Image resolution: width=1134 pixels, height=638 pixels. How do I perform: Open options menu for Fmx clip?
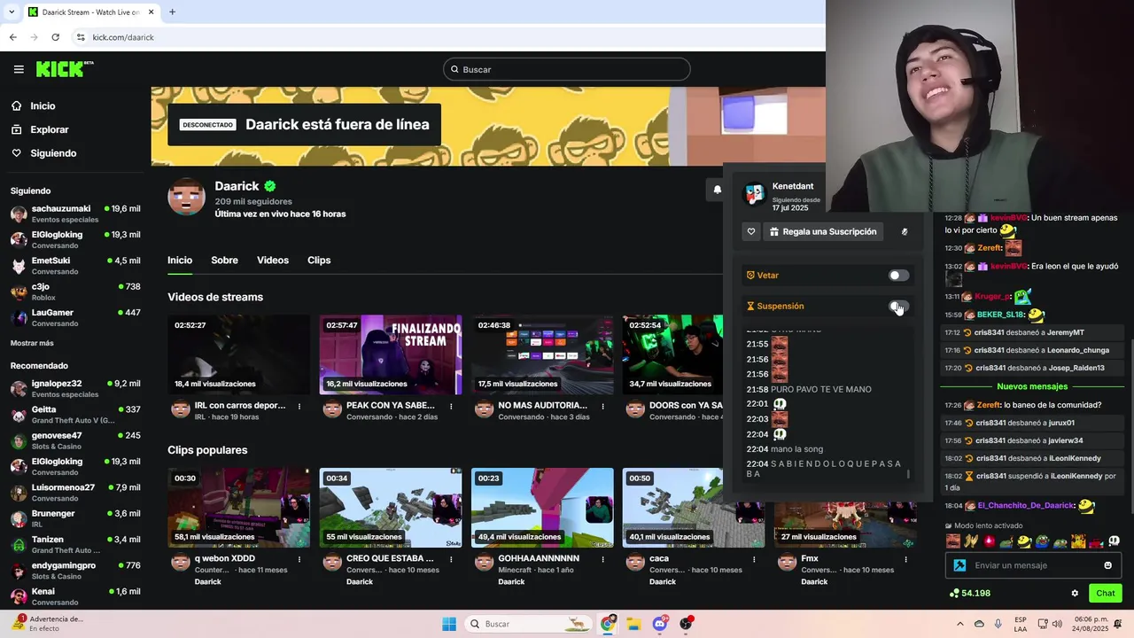905,560
